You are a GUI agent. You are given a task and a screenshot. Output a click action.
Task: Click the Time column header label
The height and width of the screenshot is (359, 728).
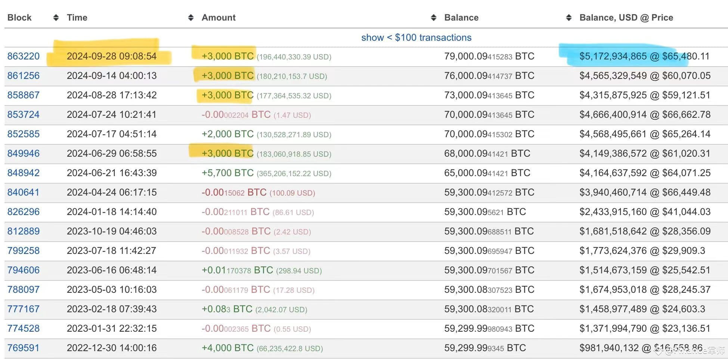pos(77,17)
